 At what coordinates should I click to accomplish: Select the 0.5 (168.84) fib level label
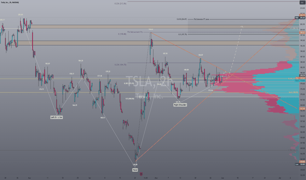[130, 99]
